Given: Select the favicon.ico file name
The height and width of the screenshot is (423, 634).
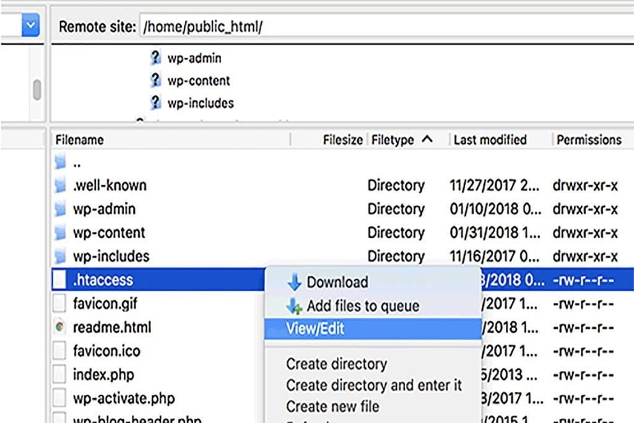Looking at the screenshot, I should [106, 351].
